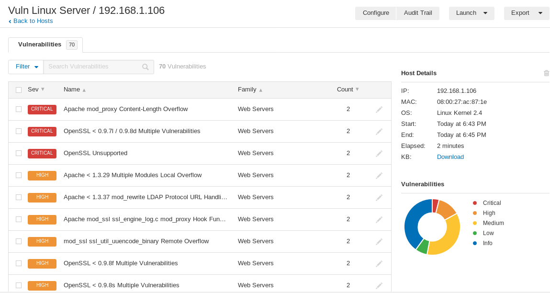550x293 pixels.
Task: Check the box for Apache mod_proxy Content-Length Overflow
Action: click(x=19, y=109)
